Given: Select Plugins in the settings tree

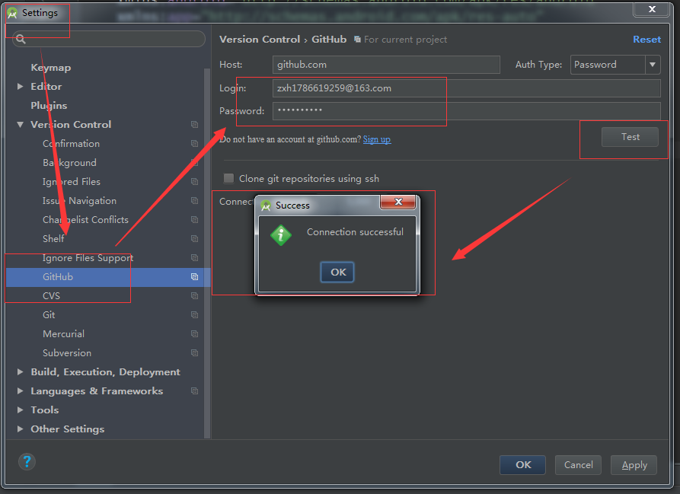Looking at the screenshot, I should pos(49,106).
